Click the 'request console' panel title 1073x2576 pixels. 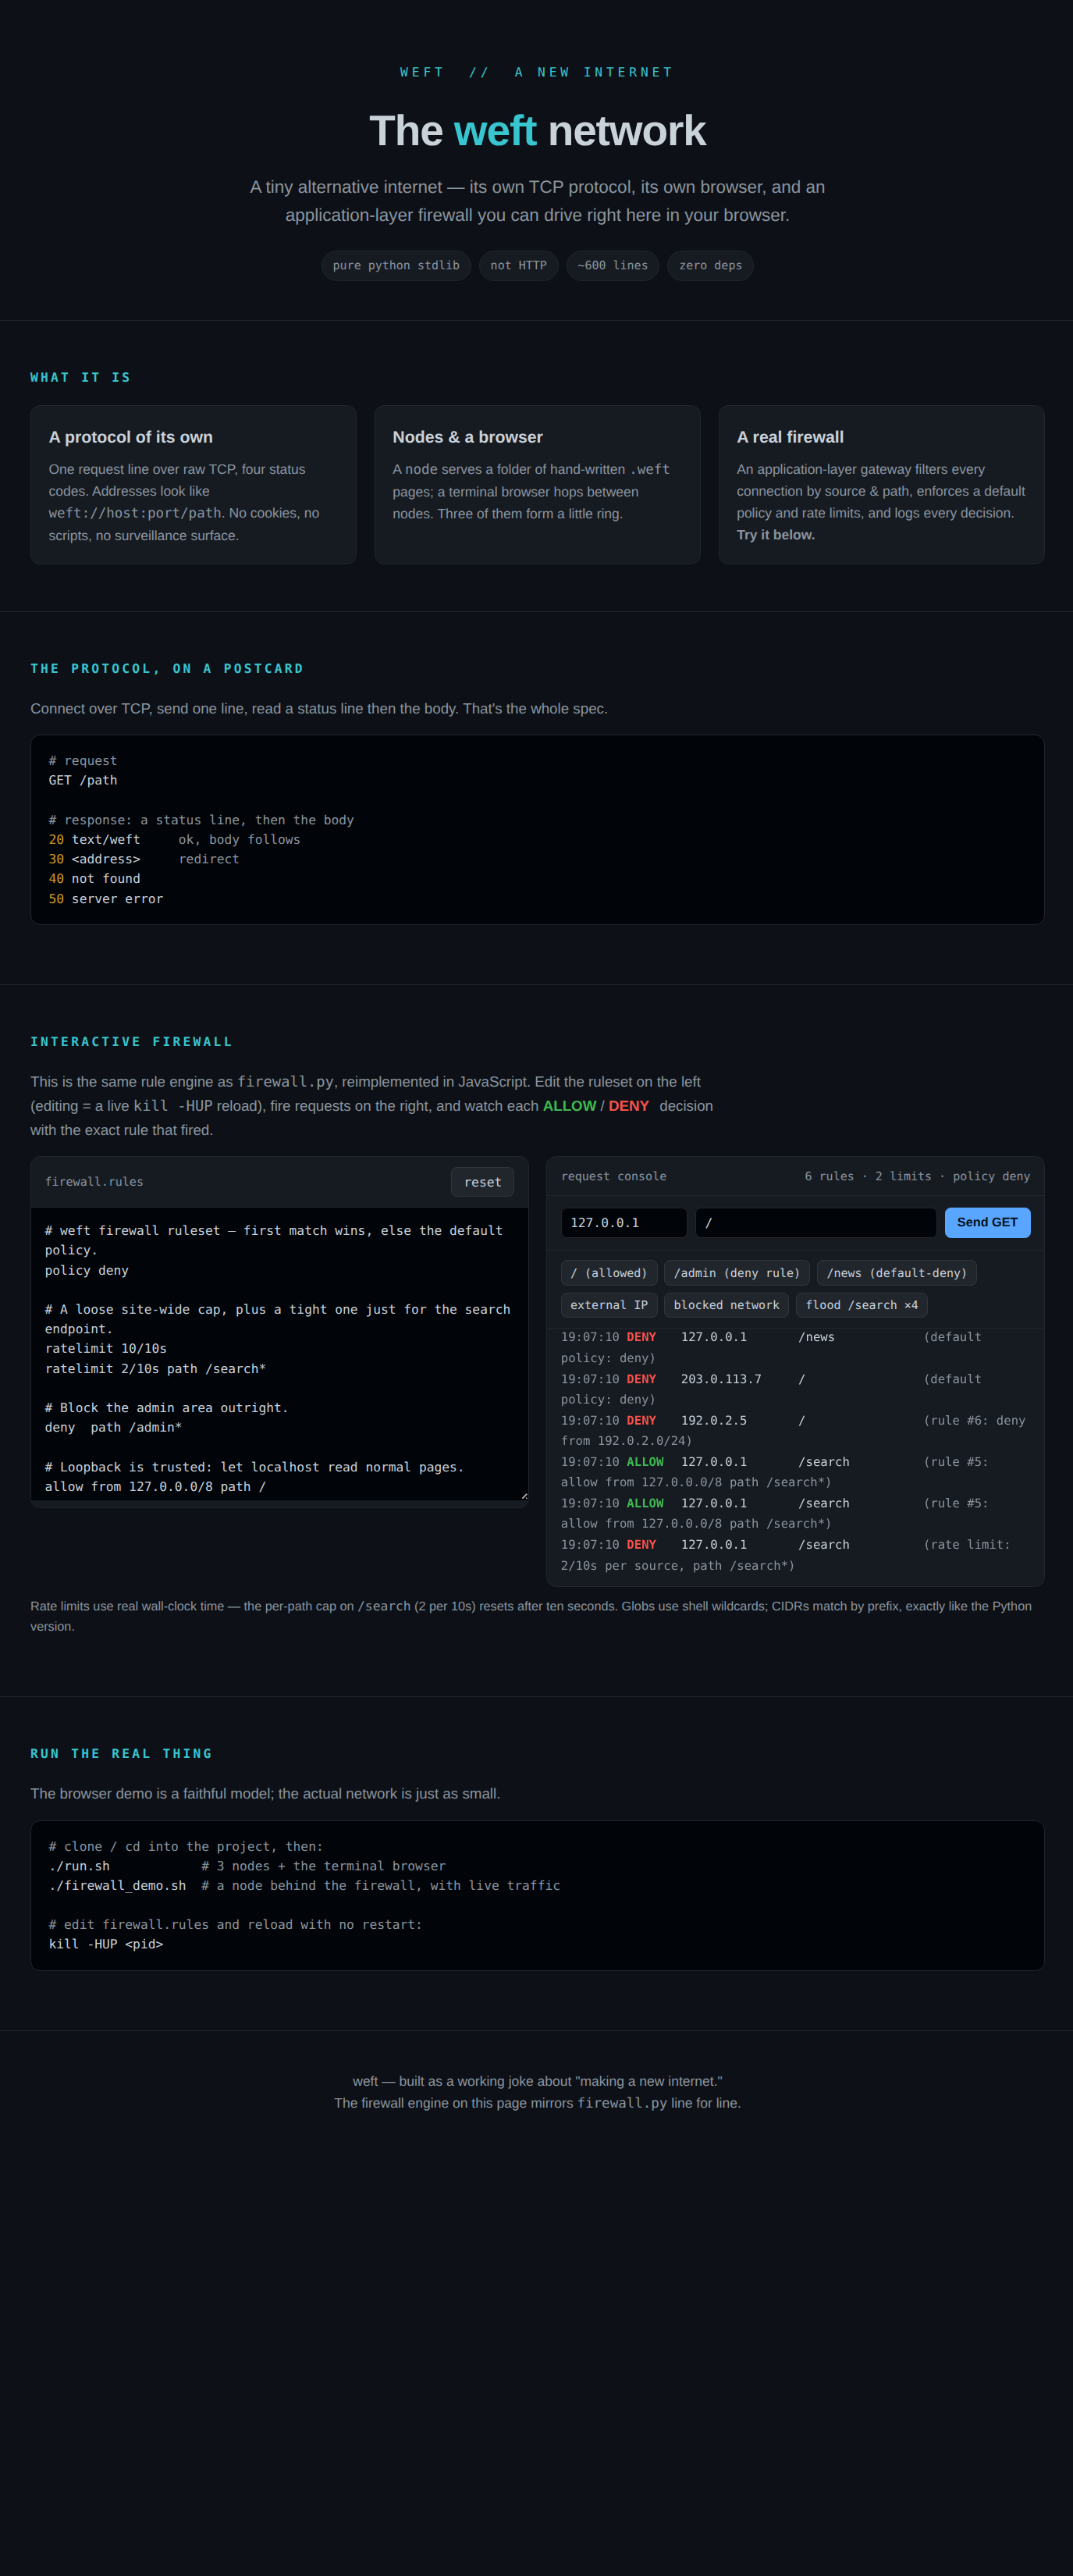[x=614, y=1176]
